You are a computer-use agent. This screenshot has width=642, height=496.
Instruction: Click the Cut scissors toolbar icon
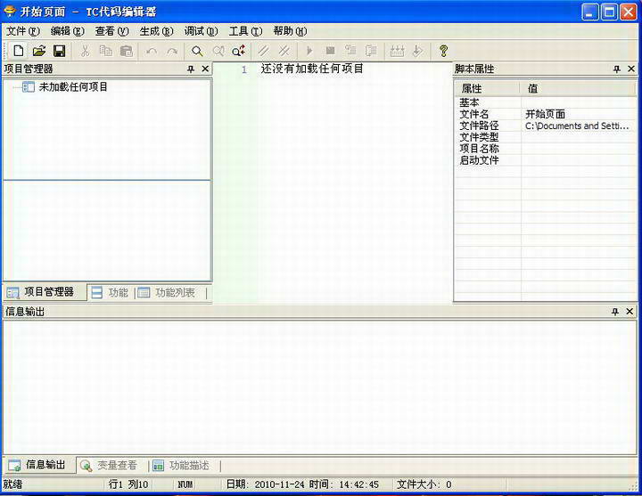click(x=86, y=52)
